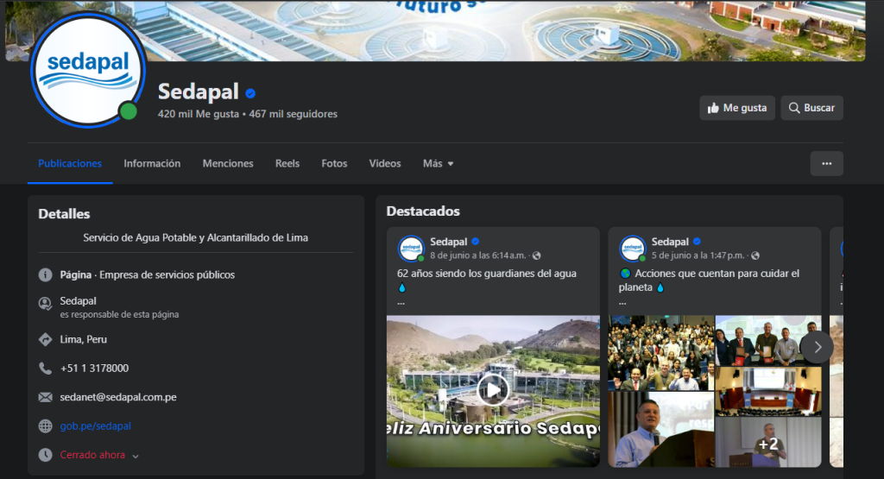Click the globe icon next to gob.pe/sedapal

pos(46,426)
